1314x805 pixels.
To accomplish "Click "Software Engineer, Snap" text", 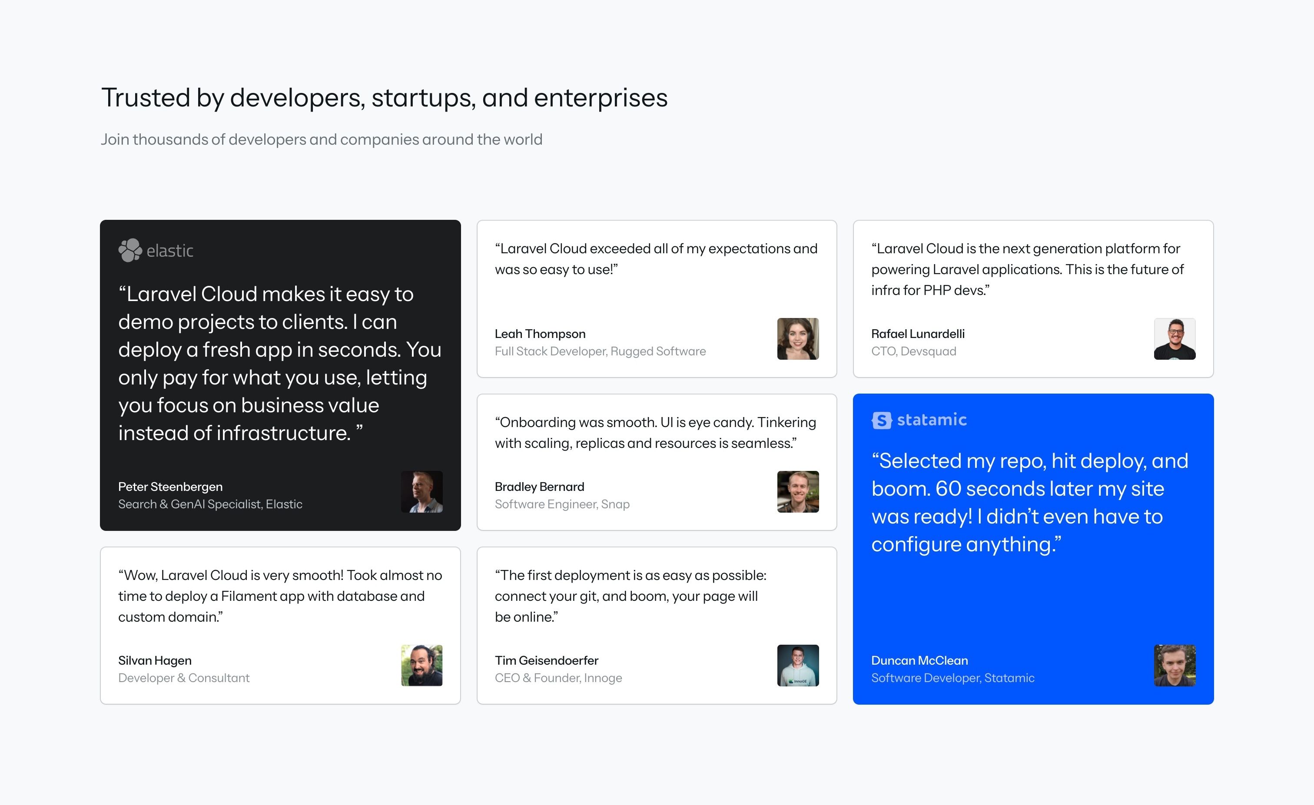I will click(x=562, y=504).
